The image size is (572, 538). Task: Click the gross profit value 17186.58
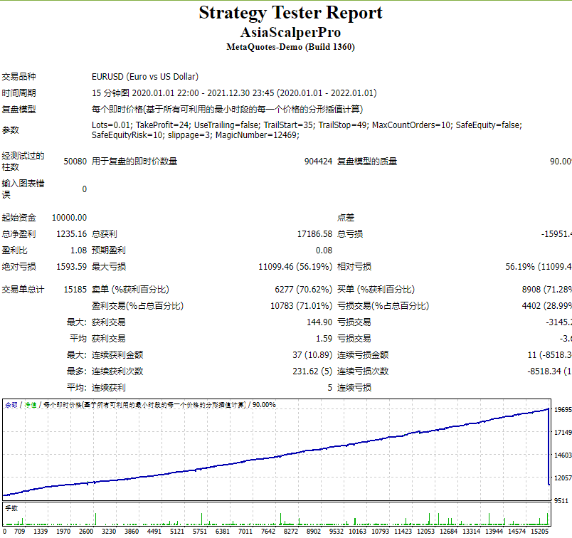314,234
